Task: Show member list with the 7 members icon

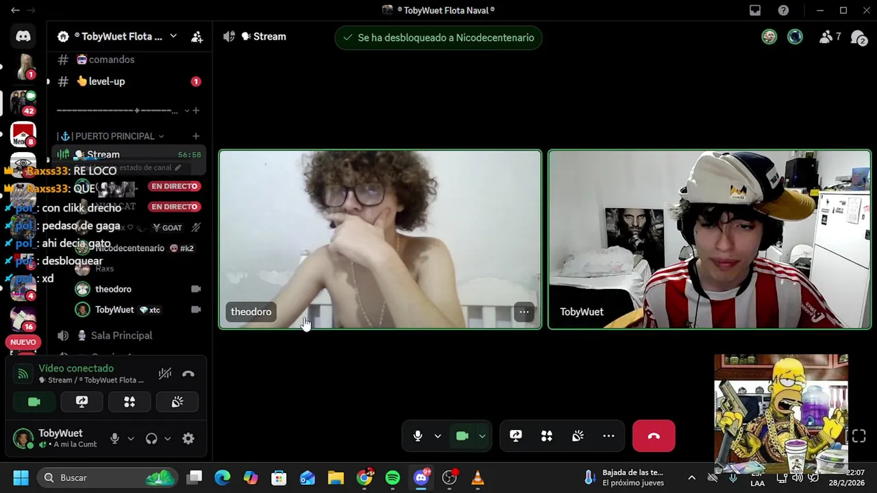Action: point(830,37)
